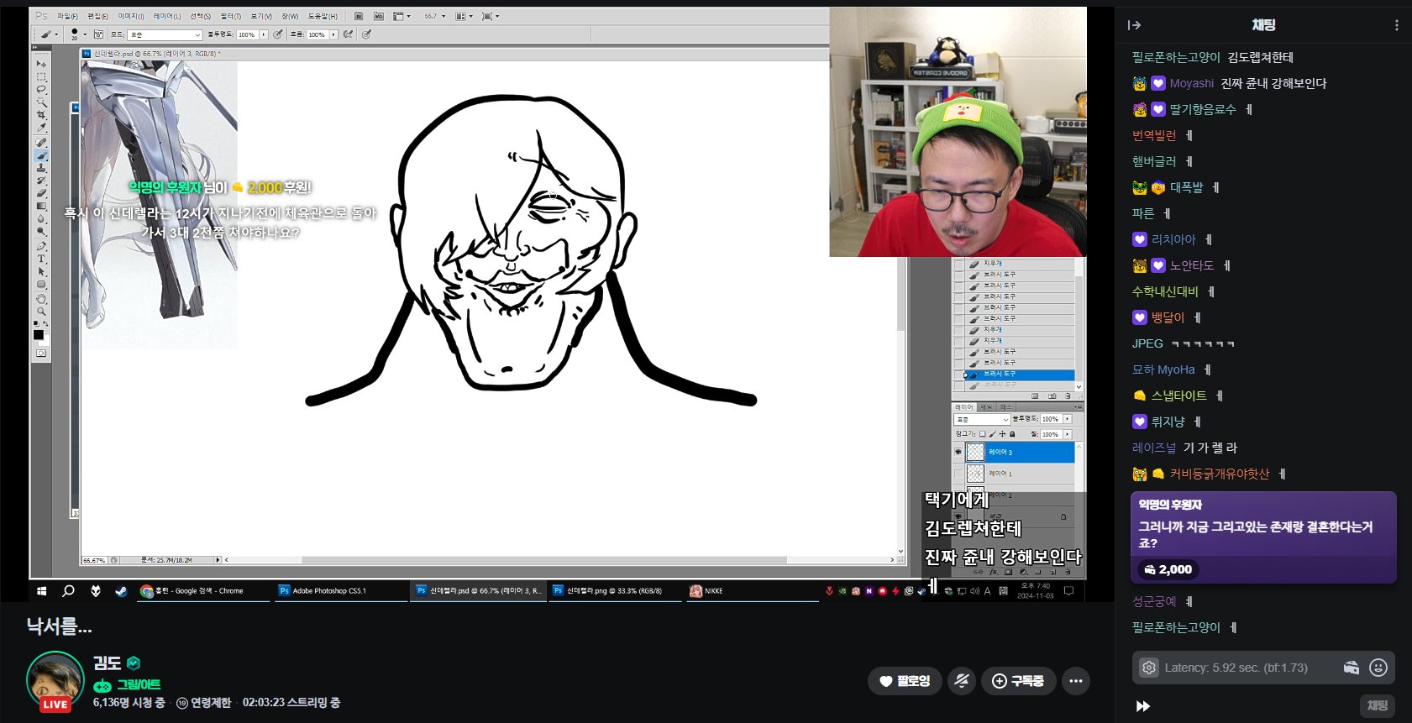This screenshot has width=1412, height=723.
Task: Switch to the 채널 tab
Action: (986, 407)
